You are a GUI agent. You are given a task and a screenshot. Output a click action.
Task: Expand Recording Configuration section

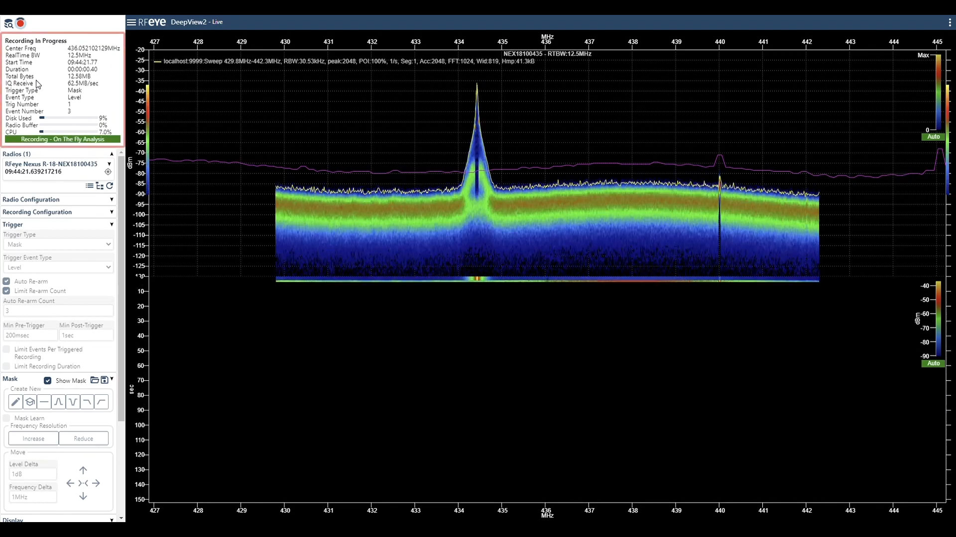[x=112, y=212]
